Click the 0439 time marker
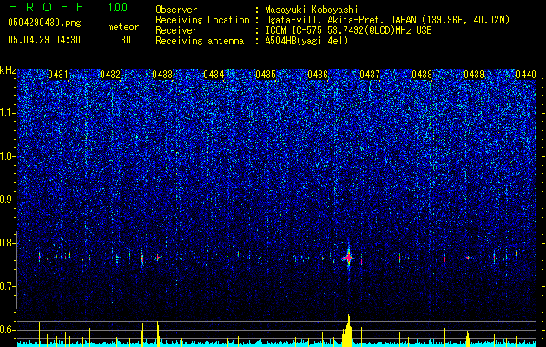 pos(474,75)
